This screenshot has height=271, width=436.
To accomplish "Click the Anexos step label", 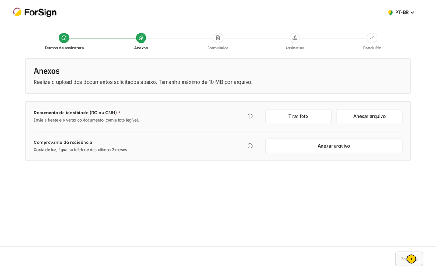I will 141,48.
